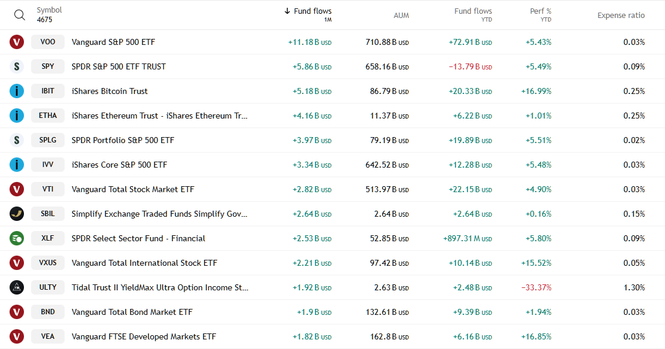The height and width of the screenshot is (349, 665).
Task: Select the iShares logo next to IBIT
Action: [x=16, y=91]
